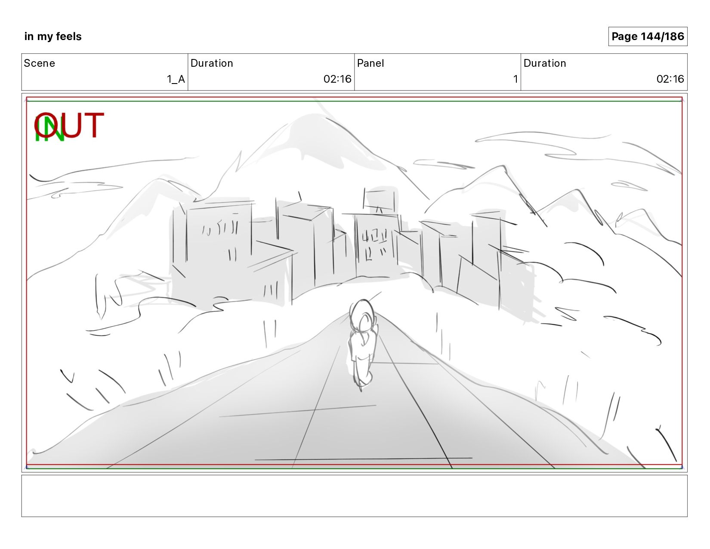Click the panel number 1
710x549 pixels.
click(x=515, y=79)
